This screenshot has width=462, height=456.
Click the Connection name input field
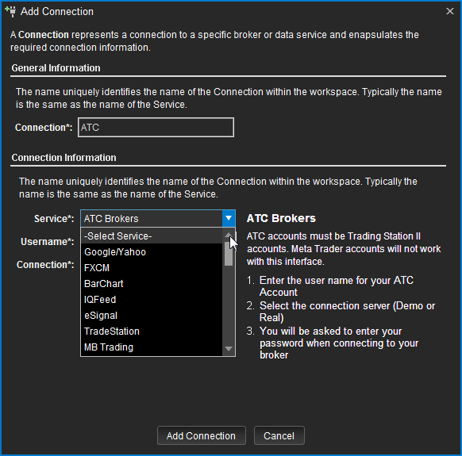point(156,127)
